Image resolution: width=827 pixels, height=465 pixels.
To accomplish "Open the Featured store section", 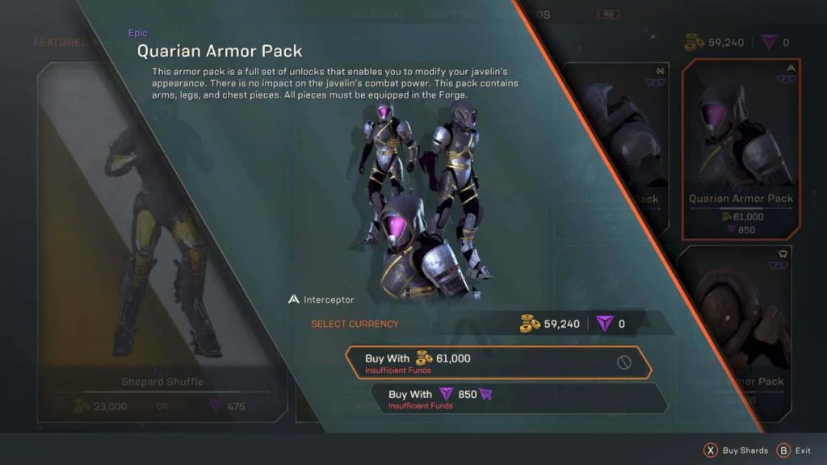I will (x=60, y=42).
